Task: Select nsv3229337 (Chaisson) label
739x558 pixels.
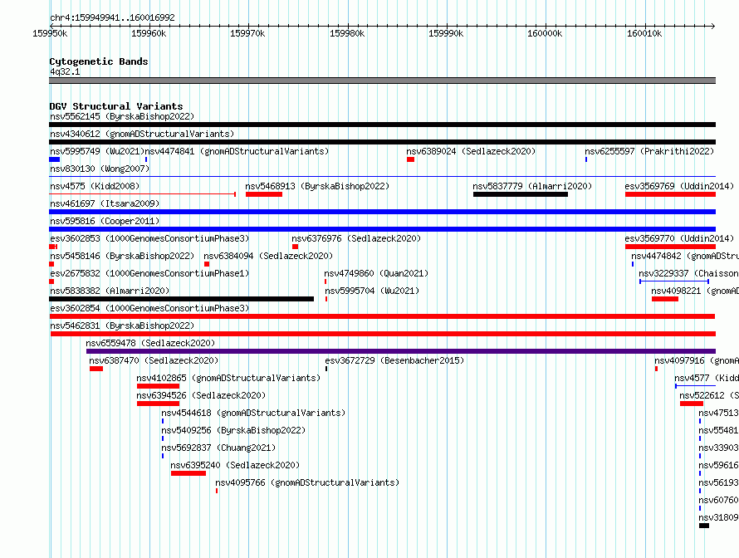Action: [688, 273]
